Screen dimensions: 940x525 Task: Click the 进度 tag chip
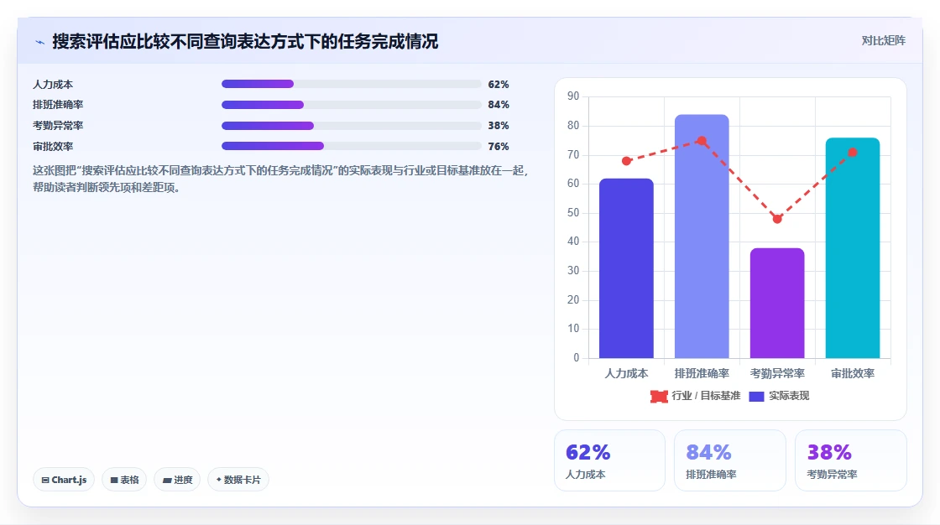(177, 480)
